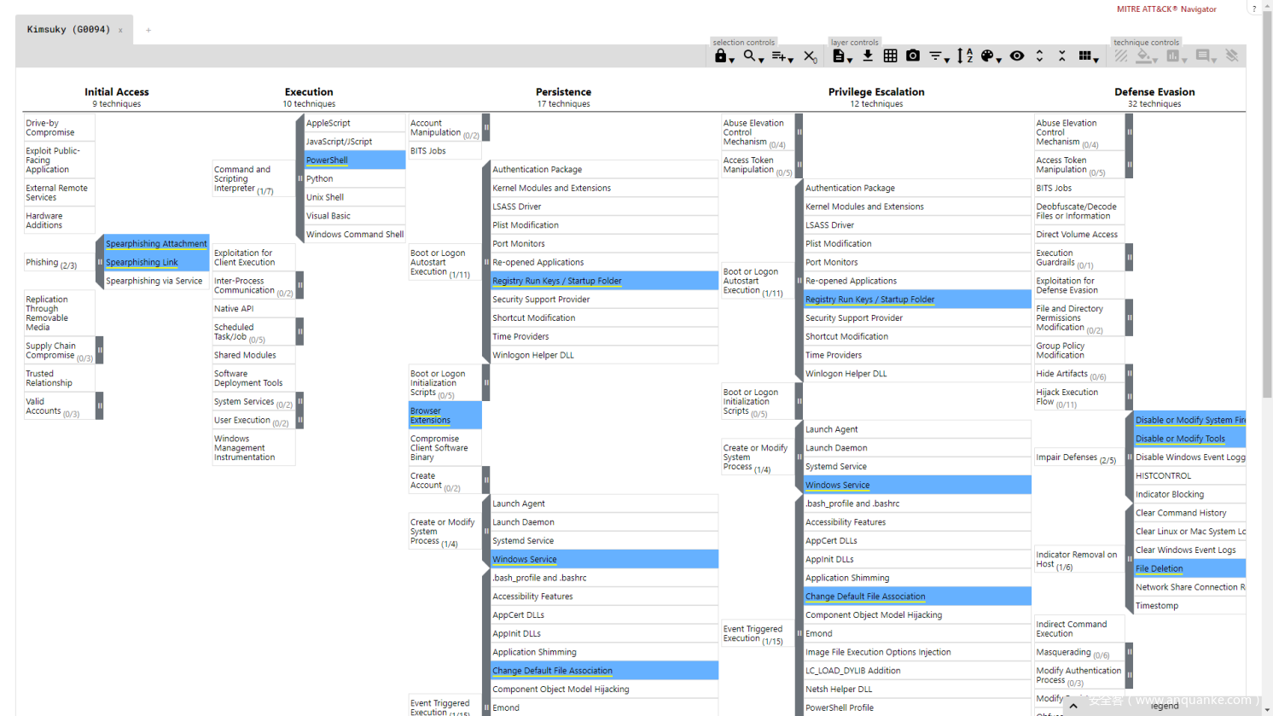
Task: Add a new layer tab with plus
Action: (x=148, y=30)
